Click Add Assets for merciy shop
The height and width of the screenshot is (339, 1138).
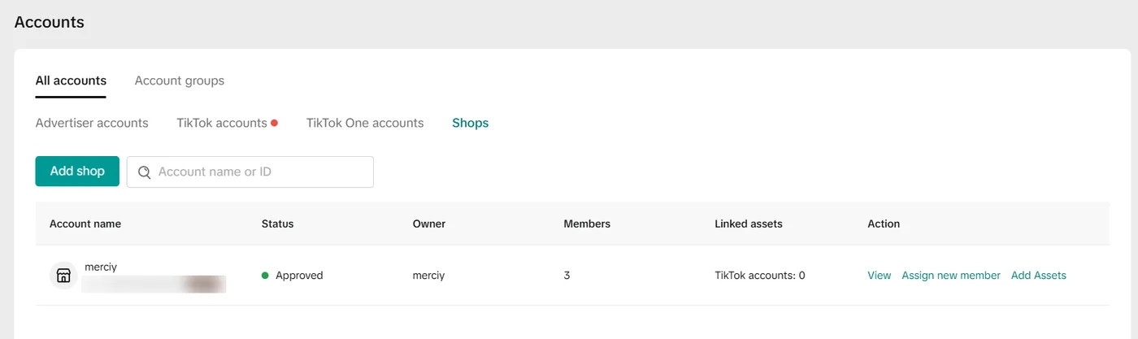(x=1039, y=276)
